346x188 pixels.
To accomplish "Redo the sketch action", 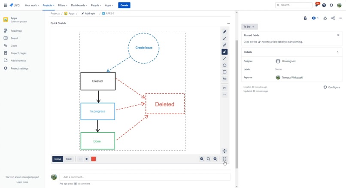I will click(225, 95).
